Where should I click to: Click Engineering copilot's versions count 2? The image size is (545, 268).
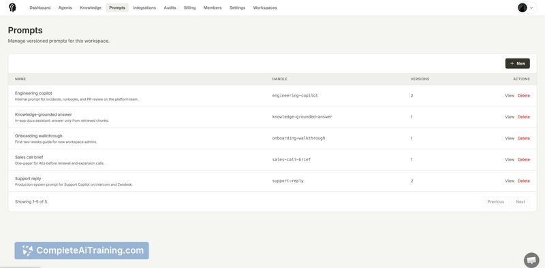[411, 95]
